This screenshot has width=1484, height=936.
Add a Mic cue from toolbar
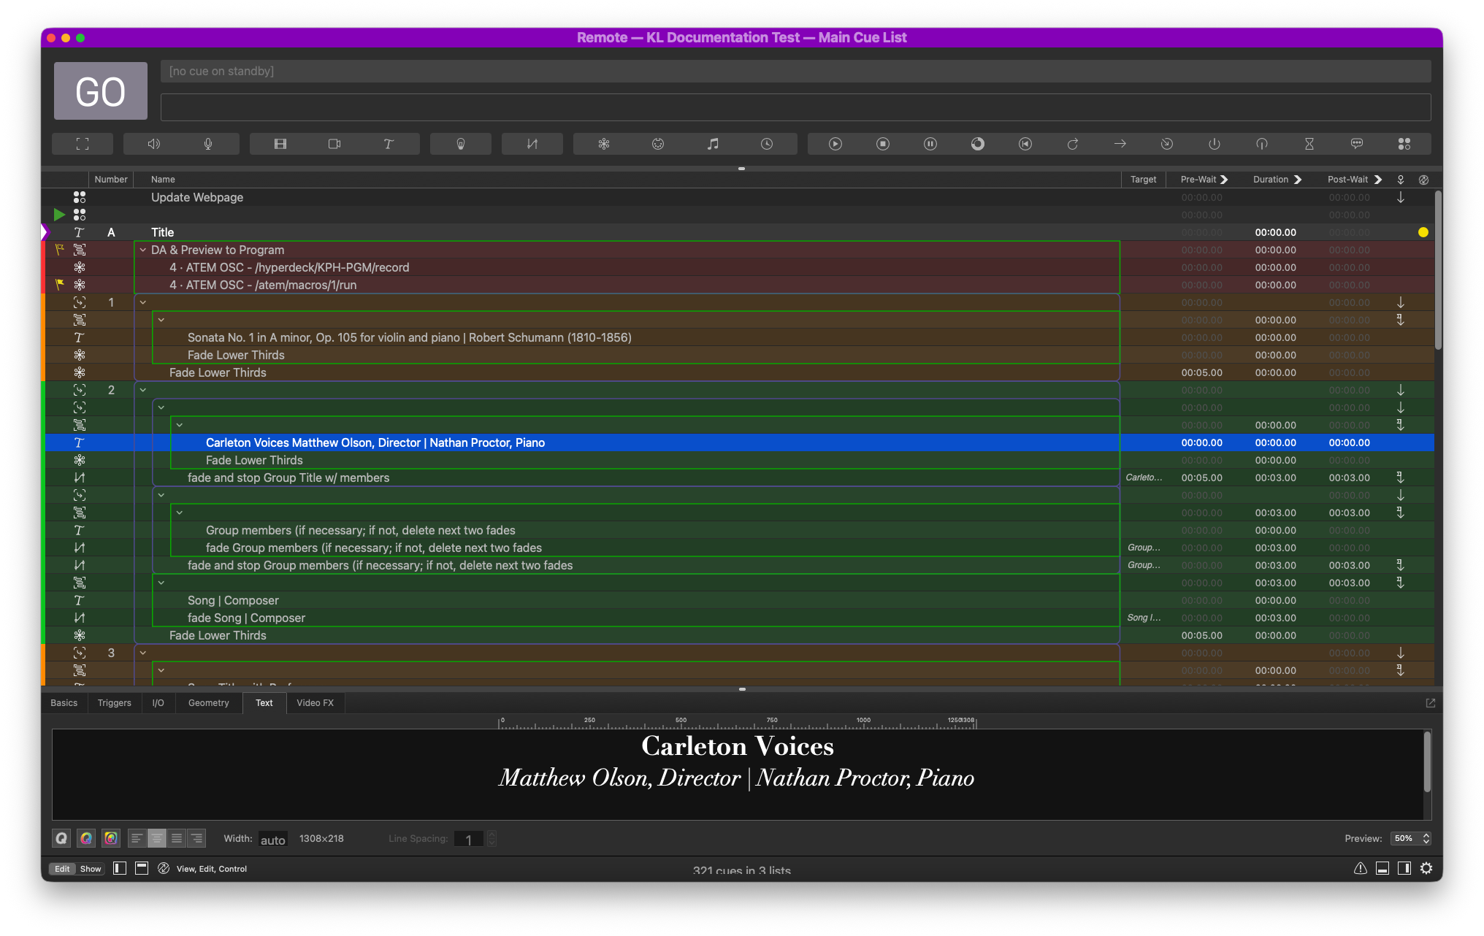(208, 144)
